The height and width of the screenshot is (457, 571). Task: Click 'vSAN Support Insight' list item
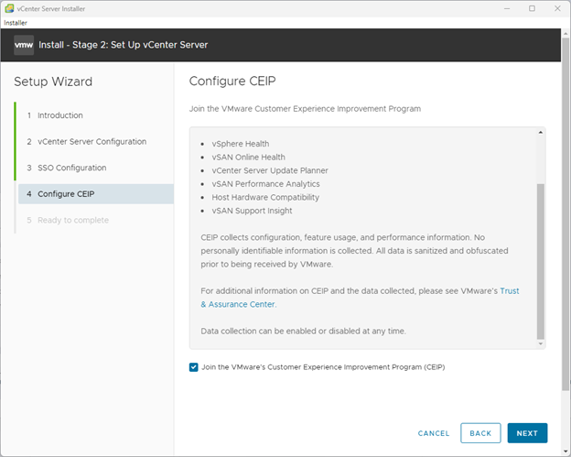click(252, 211)
